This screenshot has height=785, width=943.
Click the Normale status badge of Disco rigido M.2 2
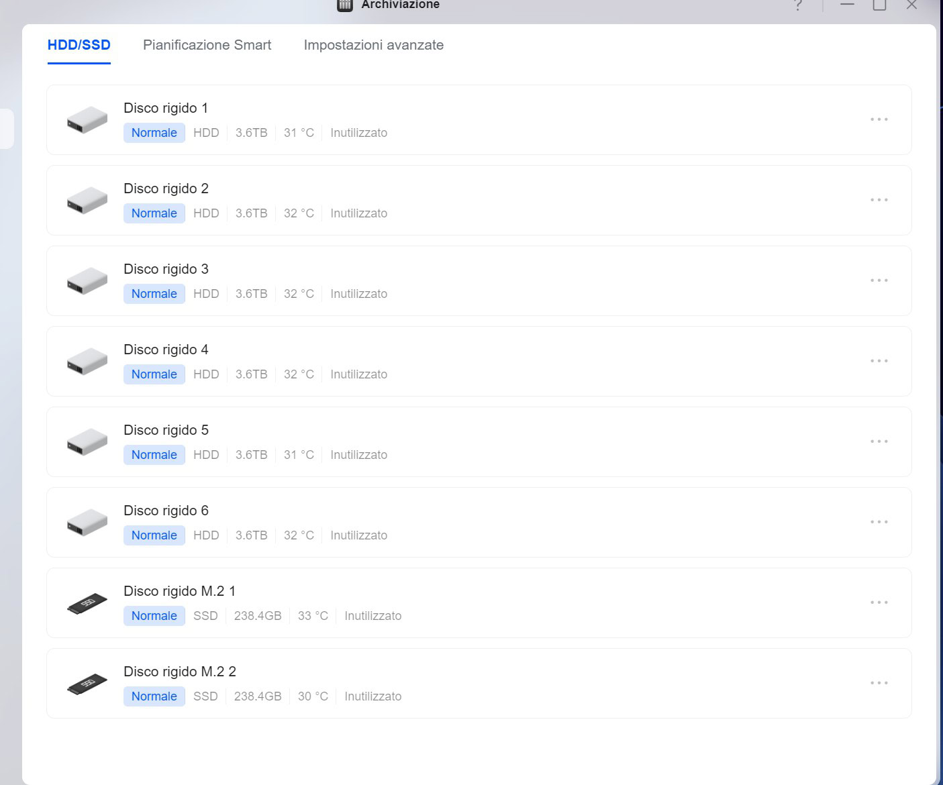(x=154, y=696)
